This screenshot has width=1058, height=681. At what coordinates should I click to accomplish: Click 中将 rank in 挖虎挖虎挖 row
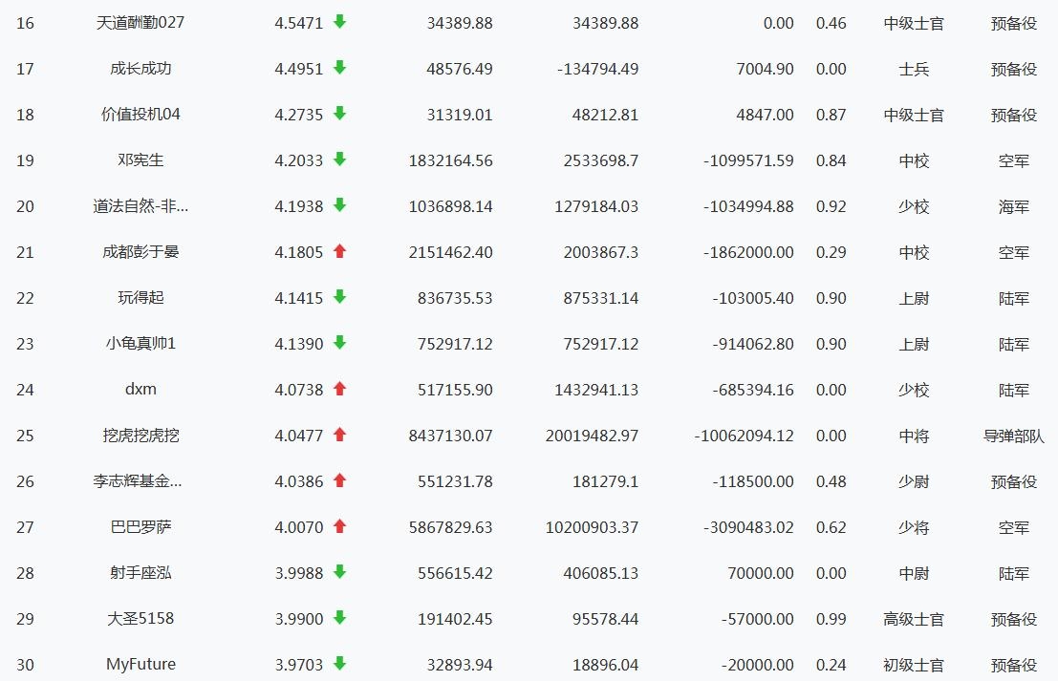(x=914, y=436)
